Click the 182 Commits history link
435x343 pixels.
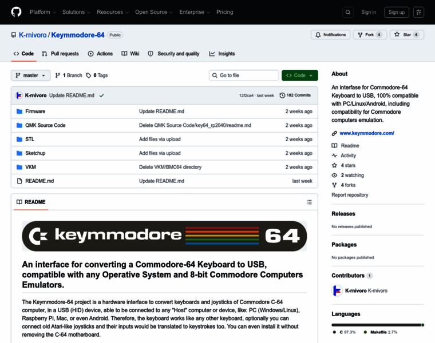tap(295, 95)
